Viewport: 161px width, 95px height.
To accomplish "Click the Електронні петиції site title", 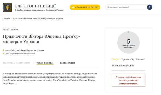I will pos(35,6).
